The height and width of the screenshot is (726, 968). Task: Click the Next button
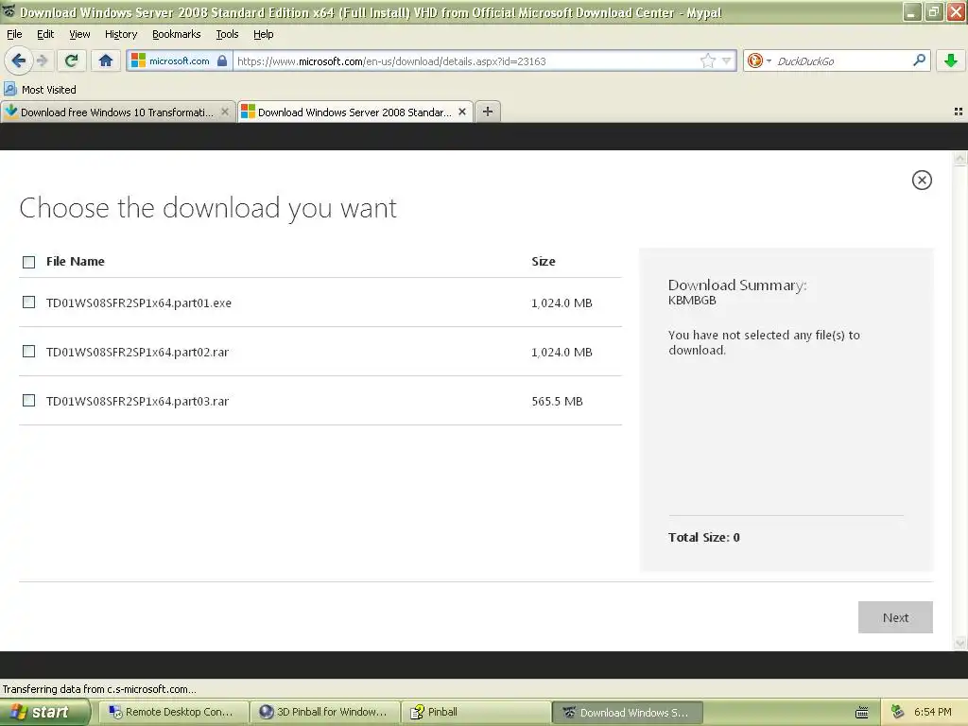895,617
